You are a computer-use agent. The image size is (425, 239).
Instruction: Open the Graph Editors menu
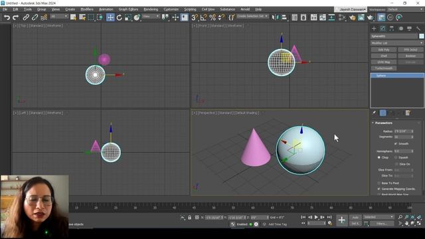click(128, 9)
